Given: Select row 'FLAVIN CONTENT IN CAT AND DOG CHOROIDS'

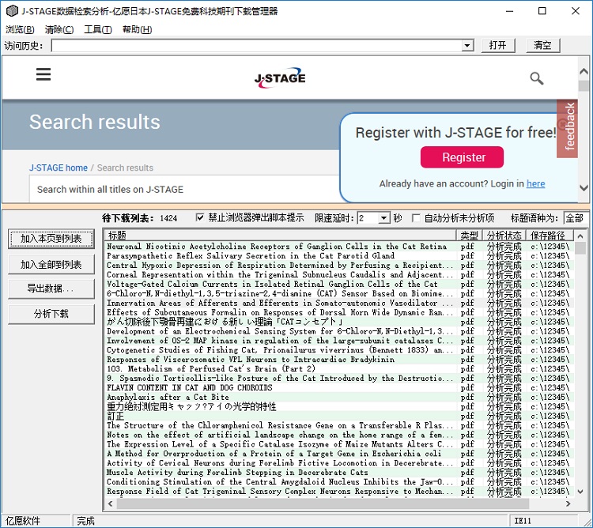Looking at the screenshot, I should click(x=339, y=388).
